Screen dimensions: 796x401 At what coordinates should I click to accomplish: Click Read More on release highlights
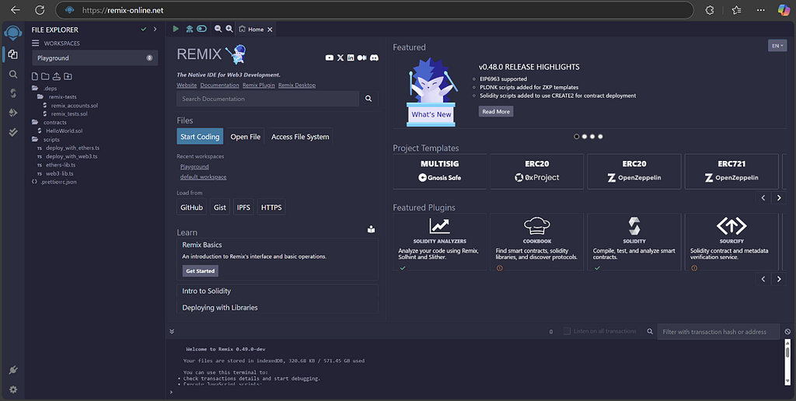pos(496,112)
